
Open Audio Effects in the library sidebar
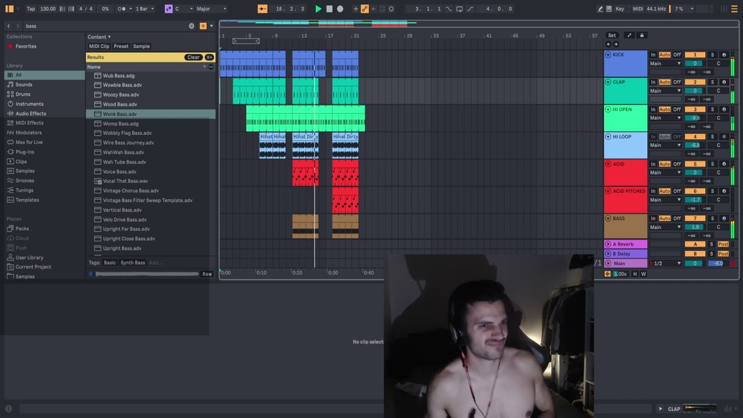pyautogui.click(x=31, y=113)
